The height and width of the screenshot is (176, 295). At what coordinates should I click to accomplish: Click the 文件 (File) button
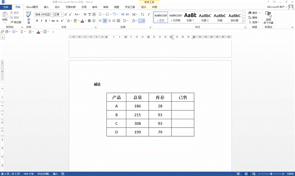pyautogui.click(x=6, y=7)
